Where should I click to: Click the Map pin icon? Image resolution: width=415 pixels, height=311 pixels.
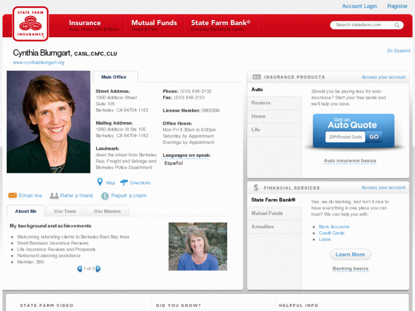pyautogui.click(x=100, y=182)
